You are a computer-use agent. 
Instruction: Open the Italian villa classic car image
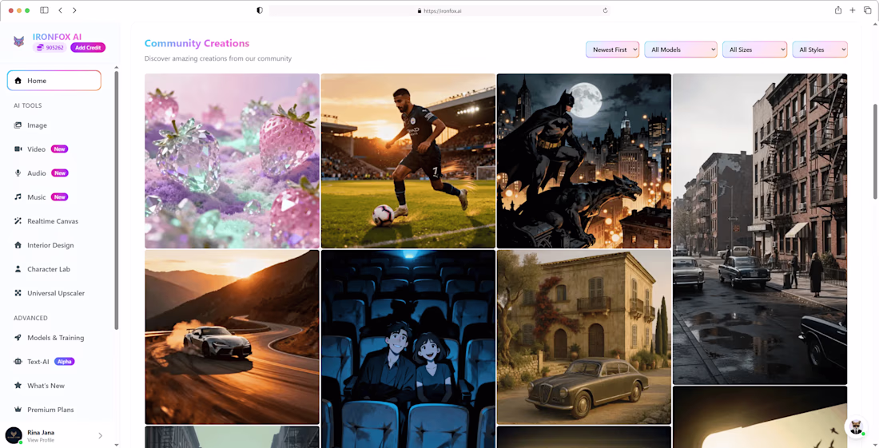(583, 337)
